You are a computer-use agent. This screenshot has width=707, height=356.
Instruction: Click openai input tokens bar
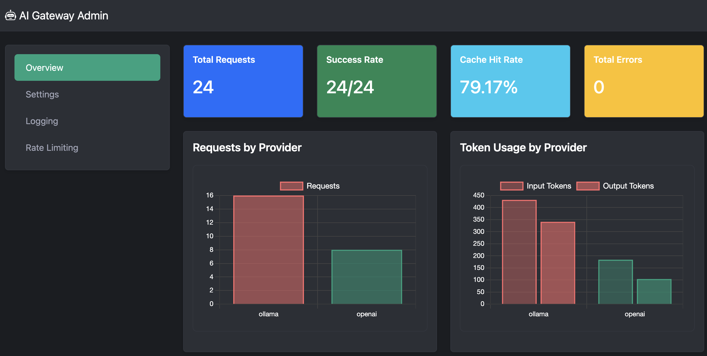615,282
